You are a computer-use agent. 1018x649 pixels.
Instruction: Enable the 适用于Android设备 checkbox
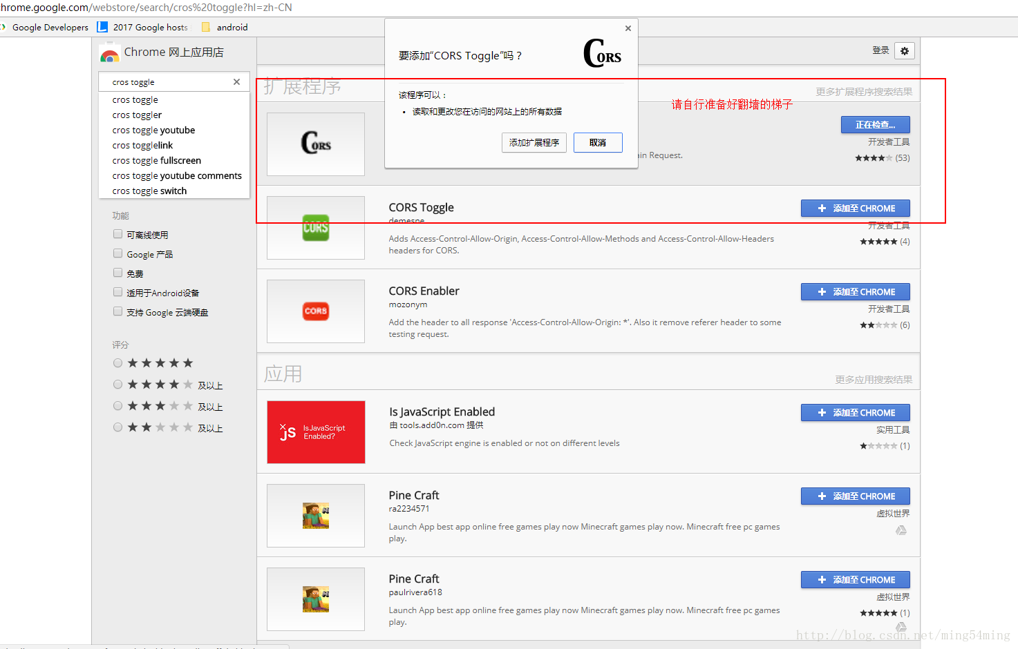click(117, 292)
